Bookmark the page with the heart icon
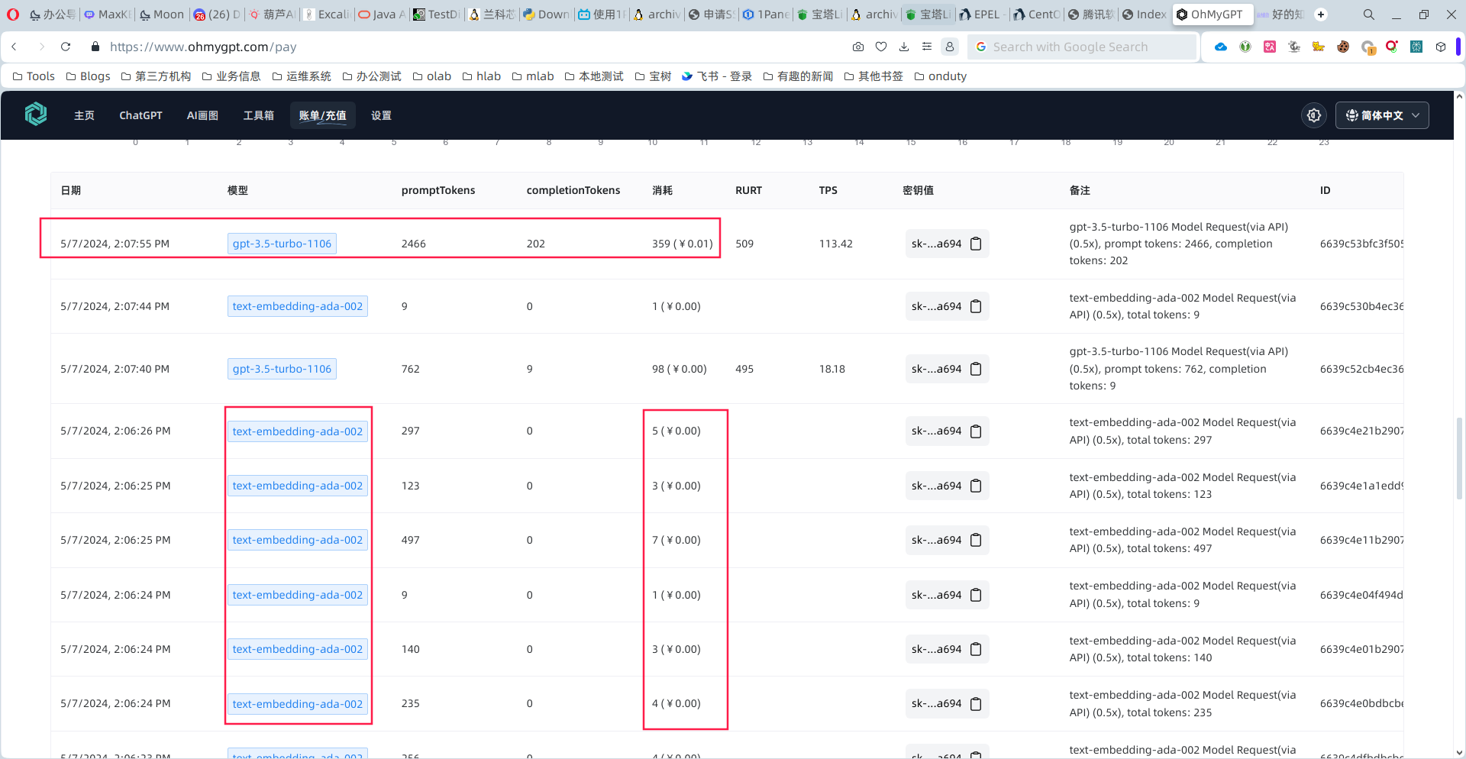 pos(881,47)
